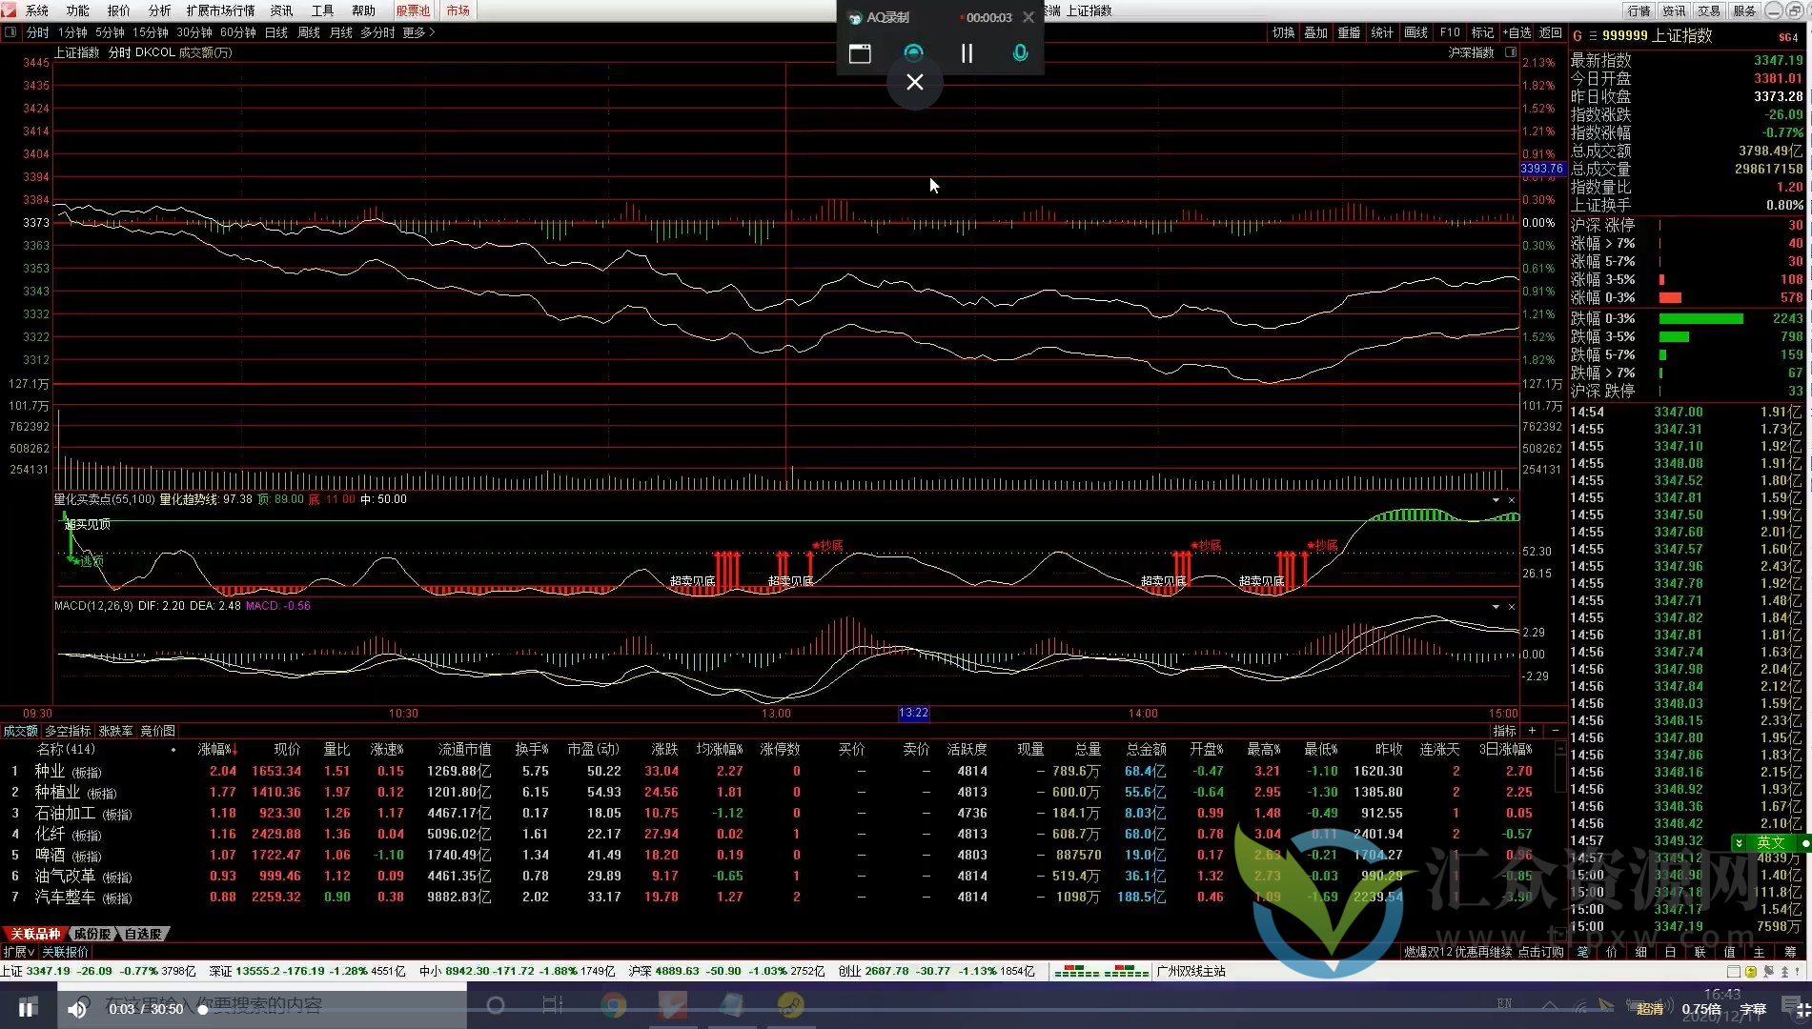Viewport: 1812px width, 1029px height.
Task: Mute the video player volume
Action: pos(77,1009)
